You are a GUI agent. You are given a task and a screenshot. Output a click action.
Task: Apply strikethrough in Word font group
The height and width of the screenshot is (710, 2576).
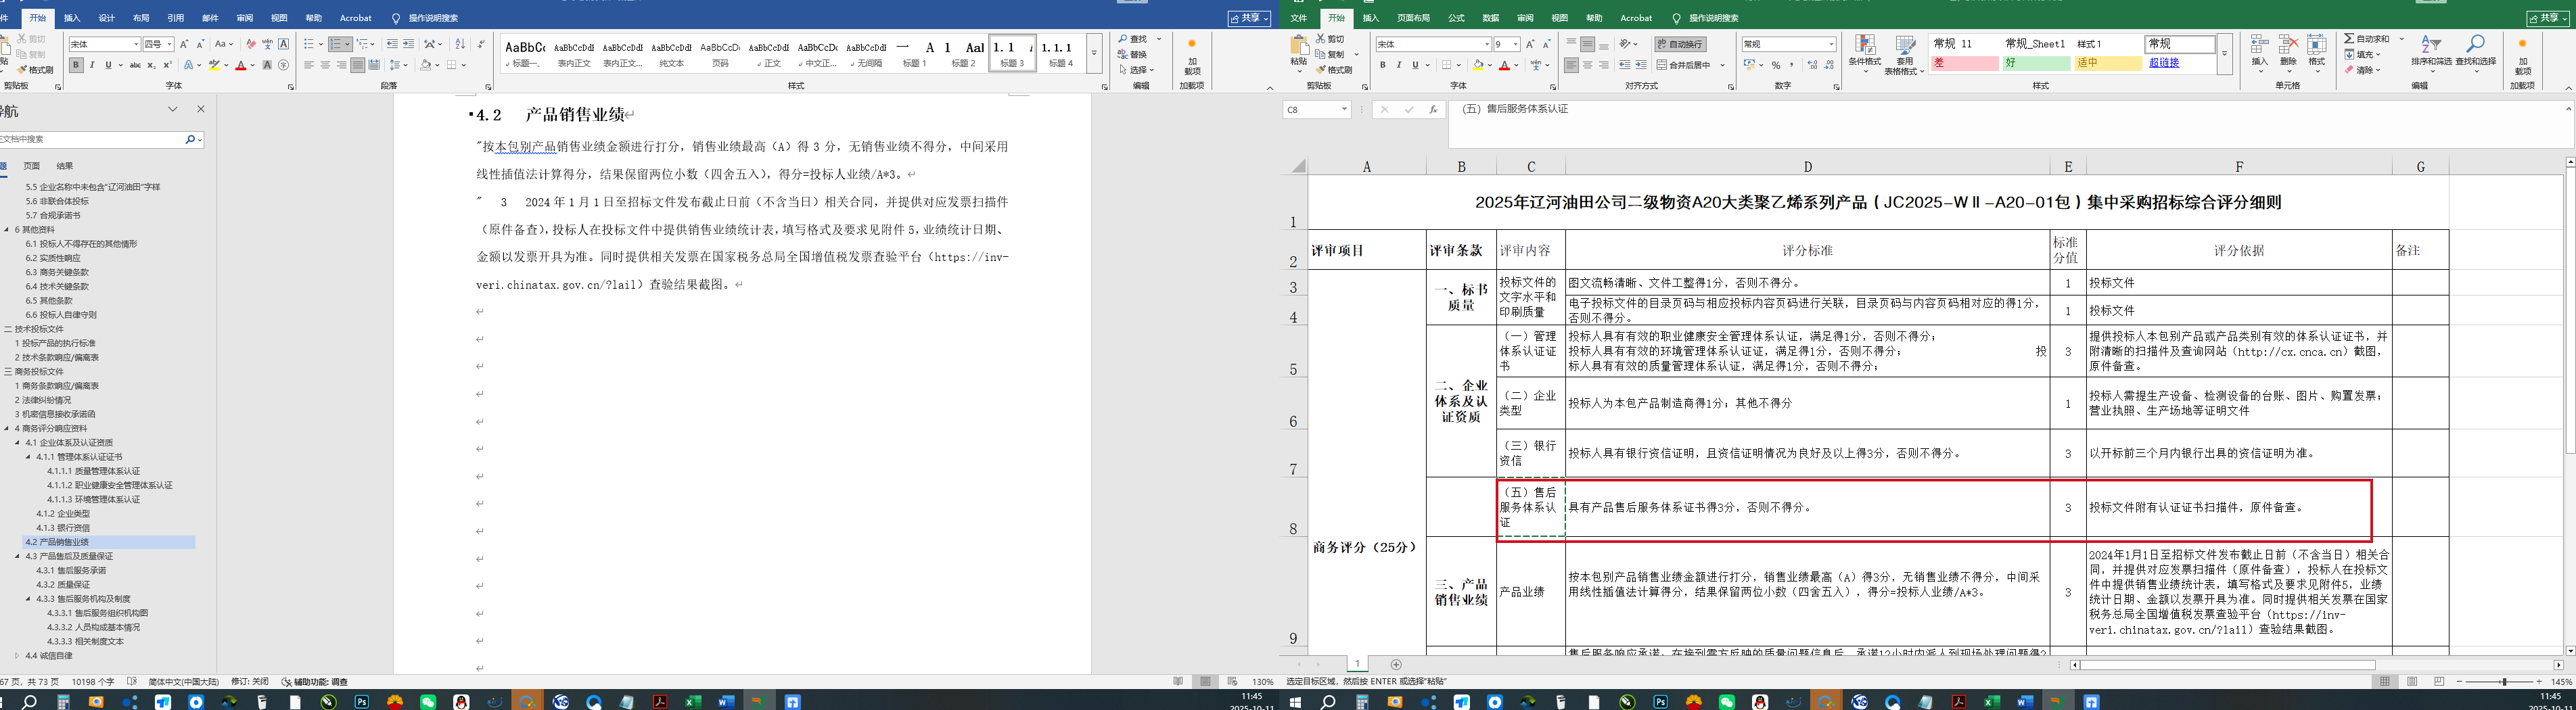pos(135,65)
